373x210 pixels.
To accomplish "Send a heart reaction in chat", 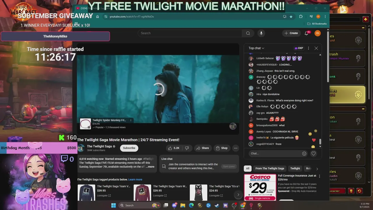I will [314, 153].
